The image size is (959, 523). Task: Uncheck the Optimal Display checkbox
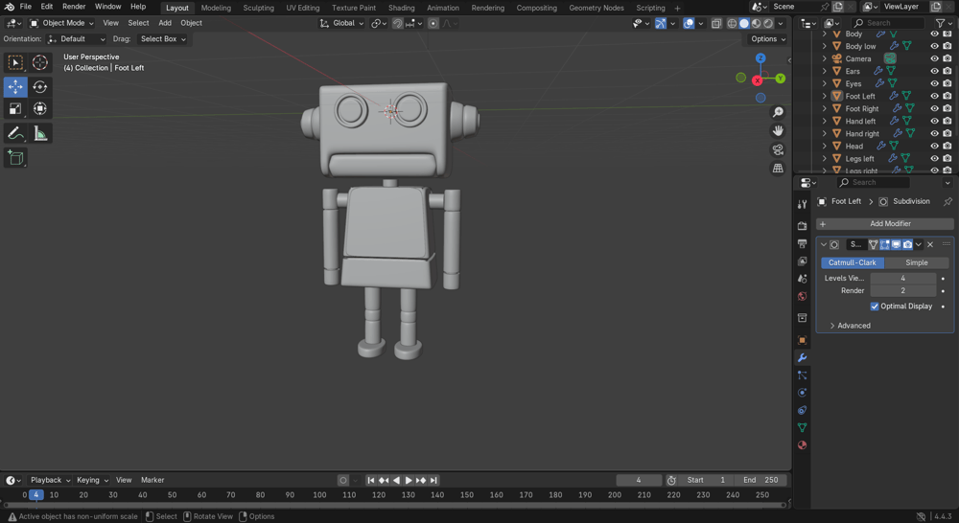[874, 307]
